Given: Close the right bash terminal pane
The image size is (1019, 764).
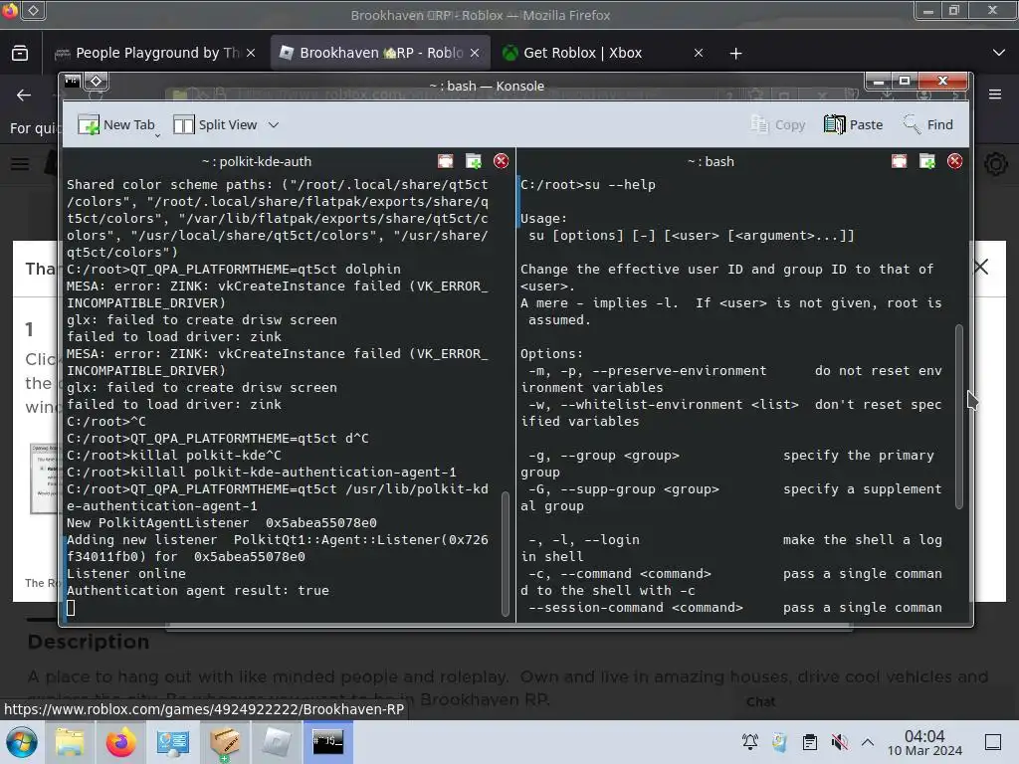Looking at the screenshot, I should click(x=954, y=161).
